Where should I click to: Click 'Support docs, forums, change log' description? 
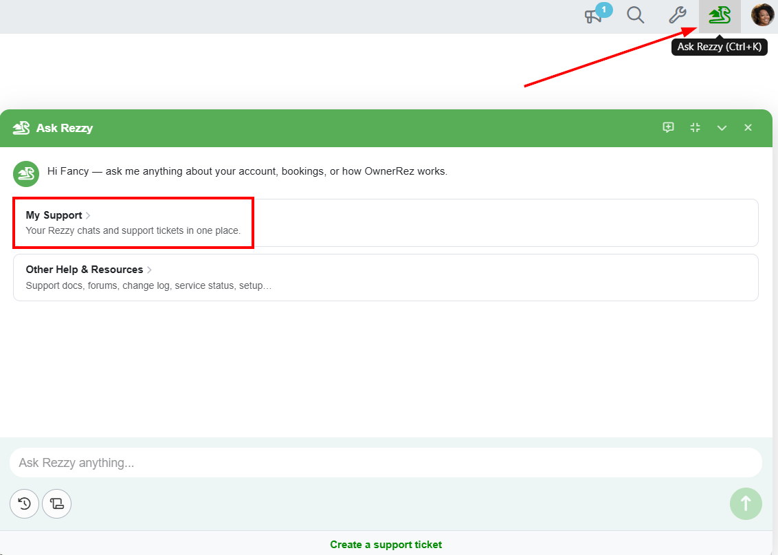coord(148,285)
